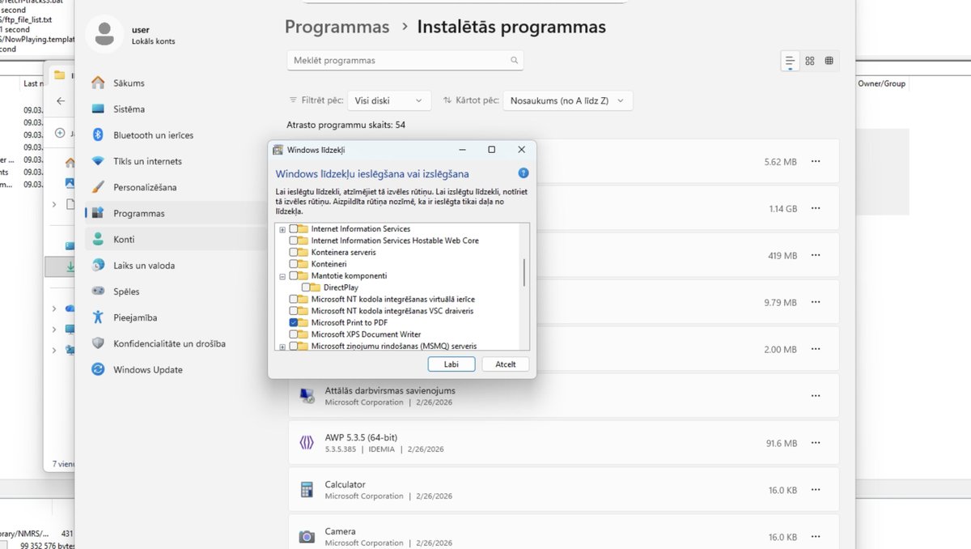Viewport: 971px width, 549px height.
Task: Open more options for the 1.14 GB app
Action: coord(816,208)
